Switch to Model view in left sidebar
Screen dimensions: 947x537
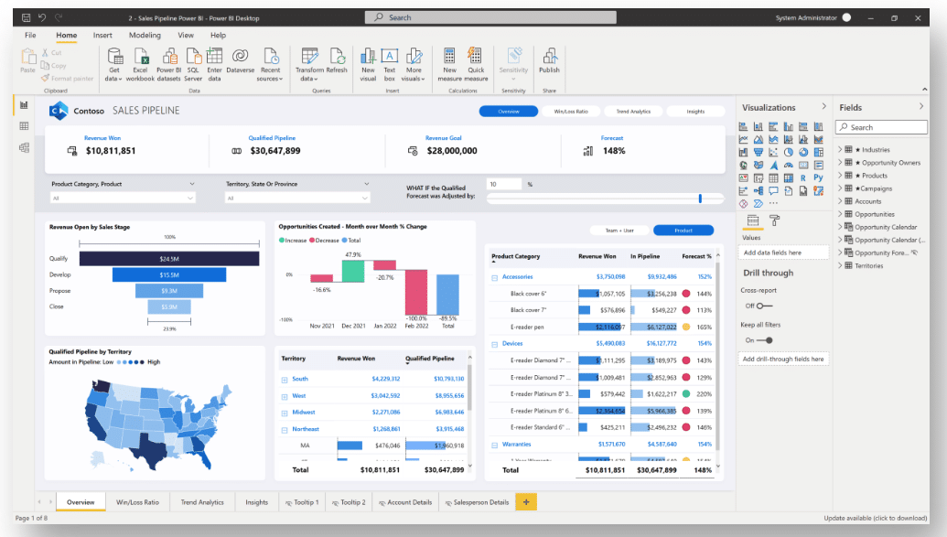tap(24, 147)
